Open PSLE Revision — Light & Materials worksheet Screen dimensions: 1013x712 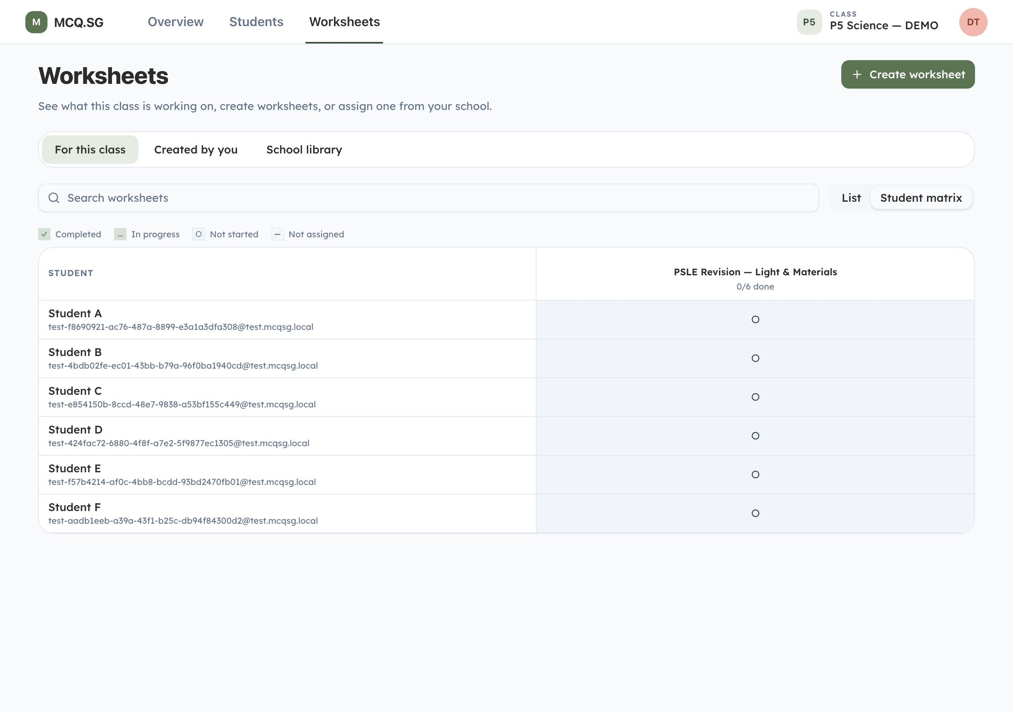(755, 272)
